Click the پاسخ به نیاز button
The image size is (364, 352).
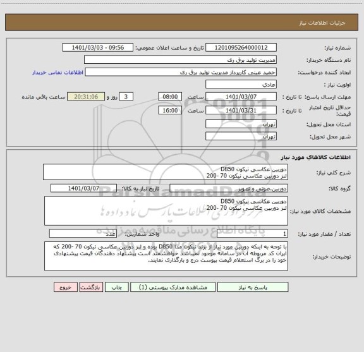[253, 287]
